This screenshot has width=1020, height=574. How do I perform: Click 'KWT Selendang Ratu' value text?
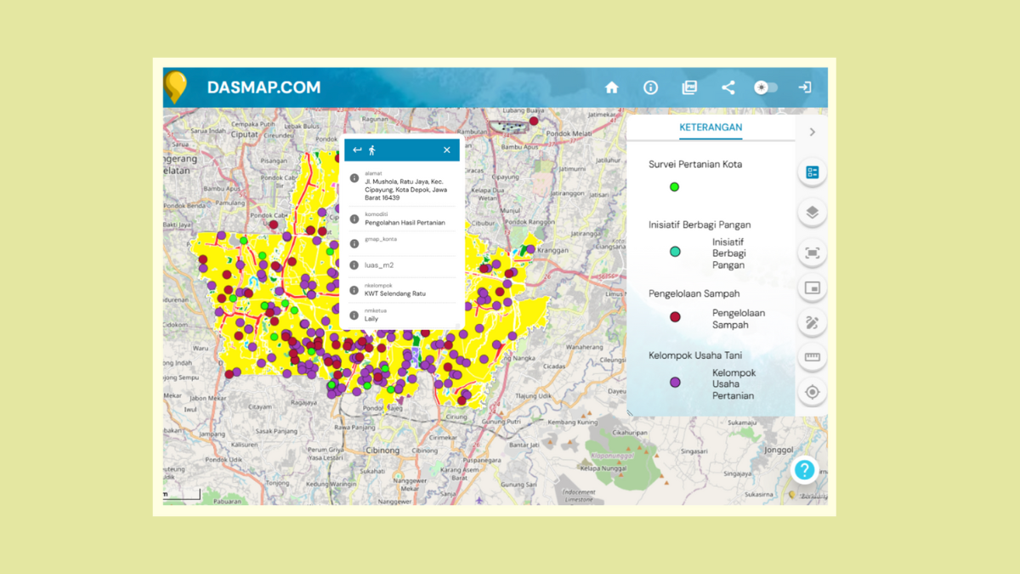pos(395,293)
